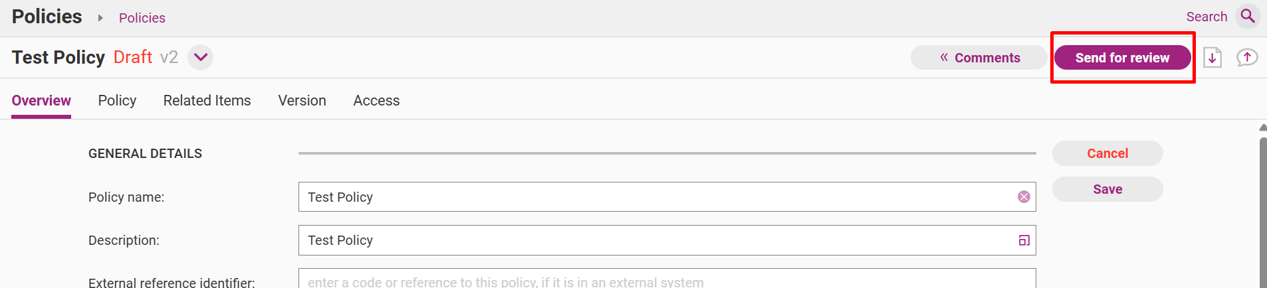Click the Search link text
The image size is (1267, 288).
(x=1207, y=17)
